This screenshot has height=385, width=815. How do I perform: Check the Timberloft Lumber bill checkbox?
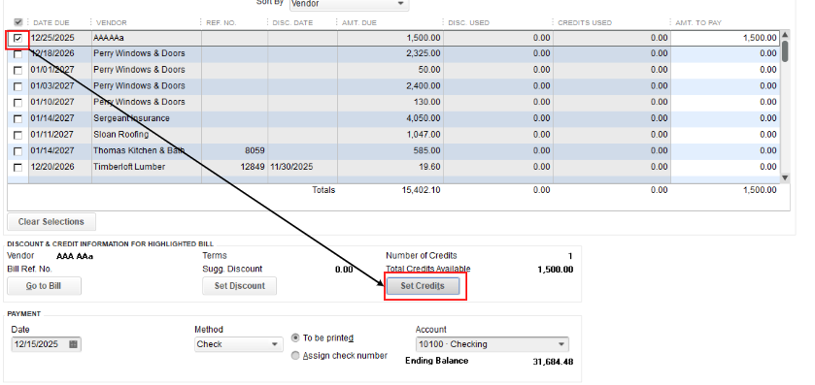(18, 167)
